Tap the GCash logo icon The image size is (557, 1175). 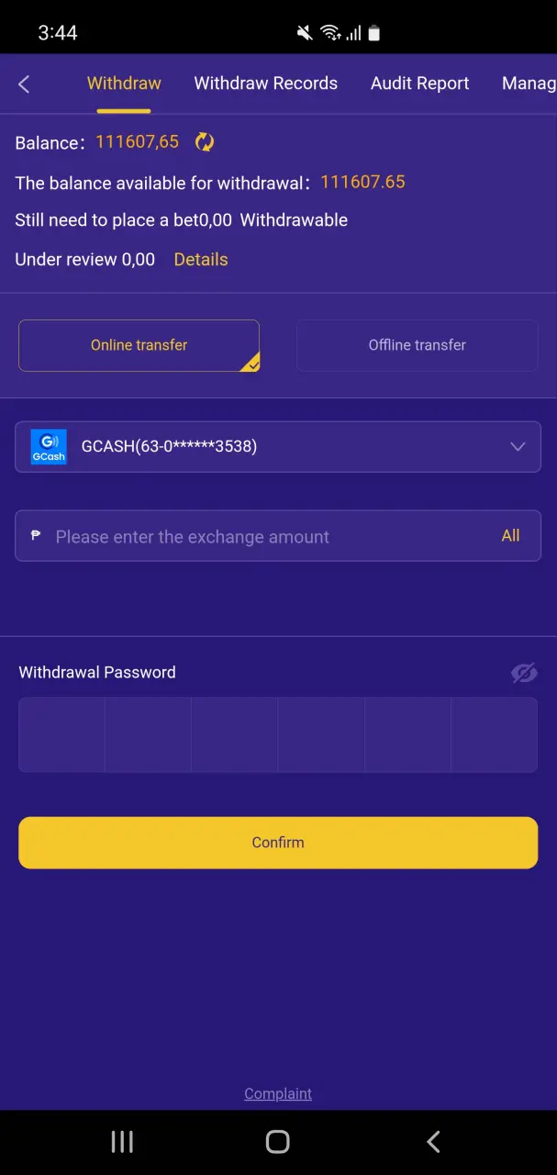pos(49,447)
